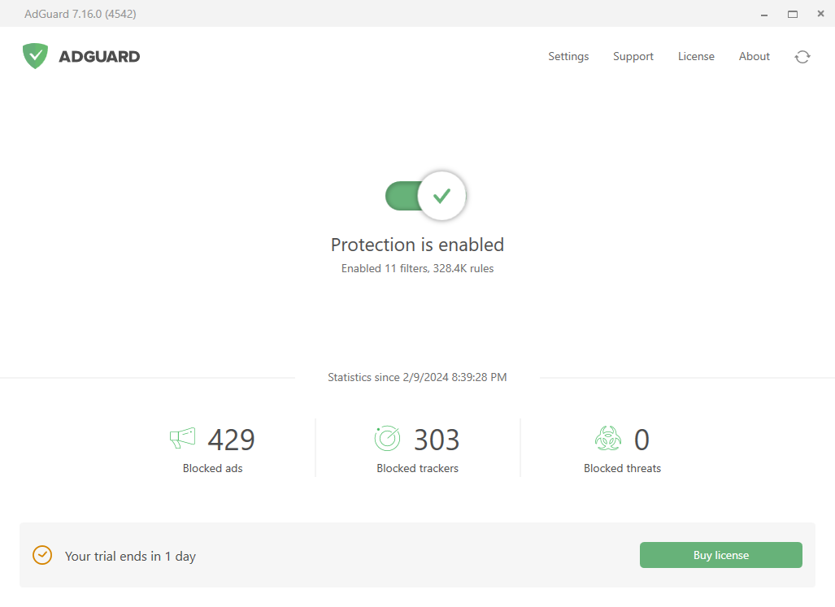Viewport: 835px width, 607px height.
Task: Click the "Blocked ads" label
Action: (x=212, y=468)
